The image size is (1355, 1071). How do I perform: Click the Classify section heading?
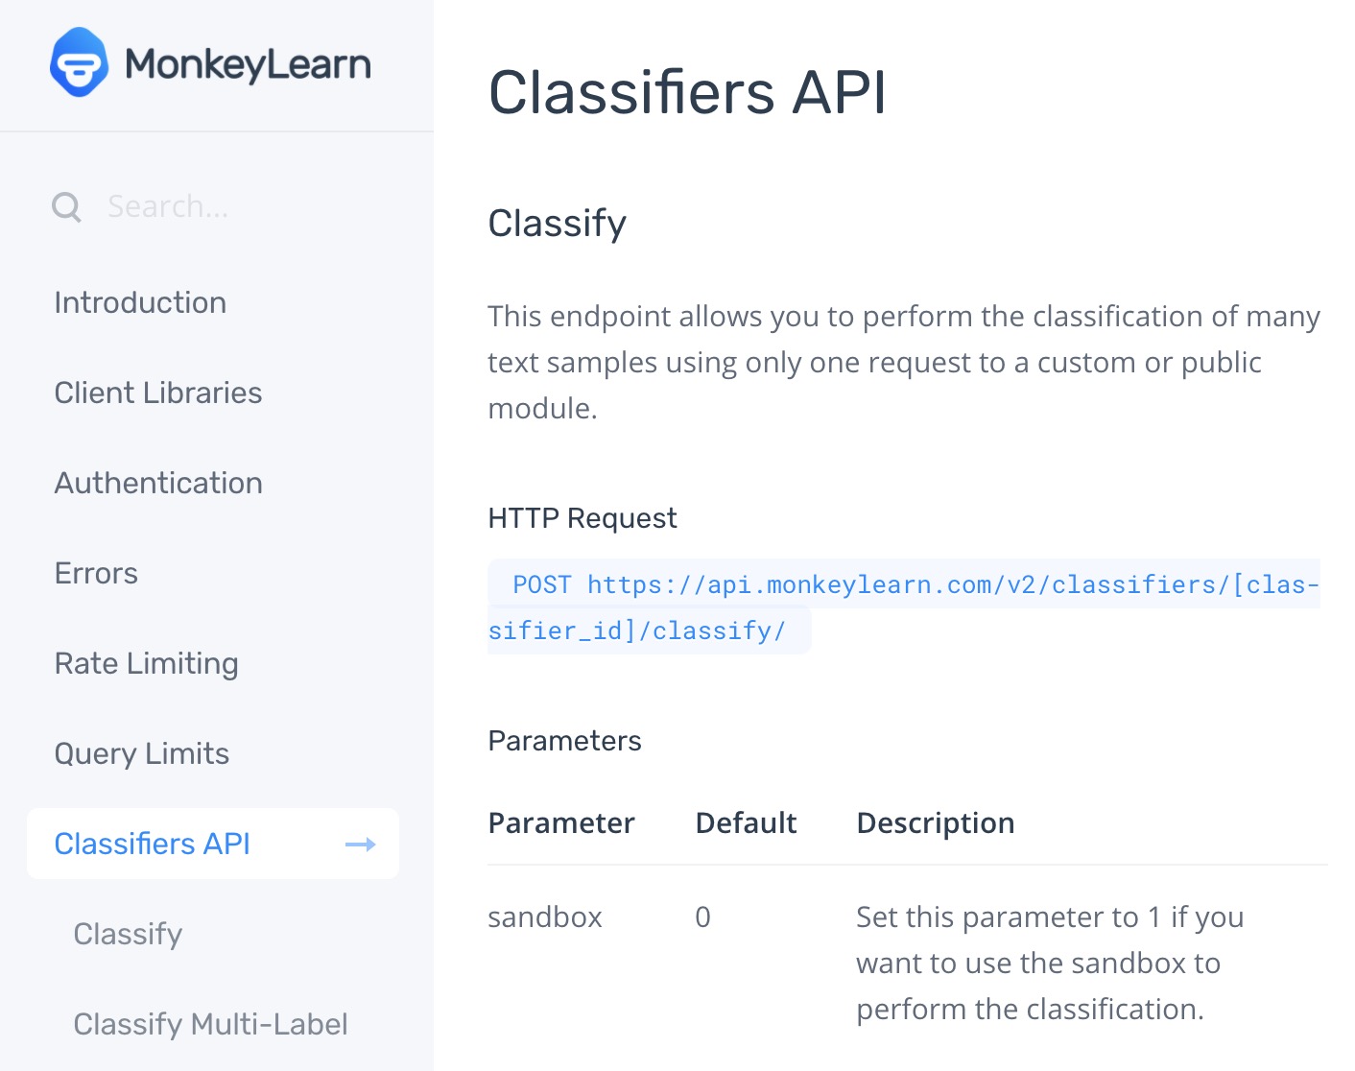(557, 224)
